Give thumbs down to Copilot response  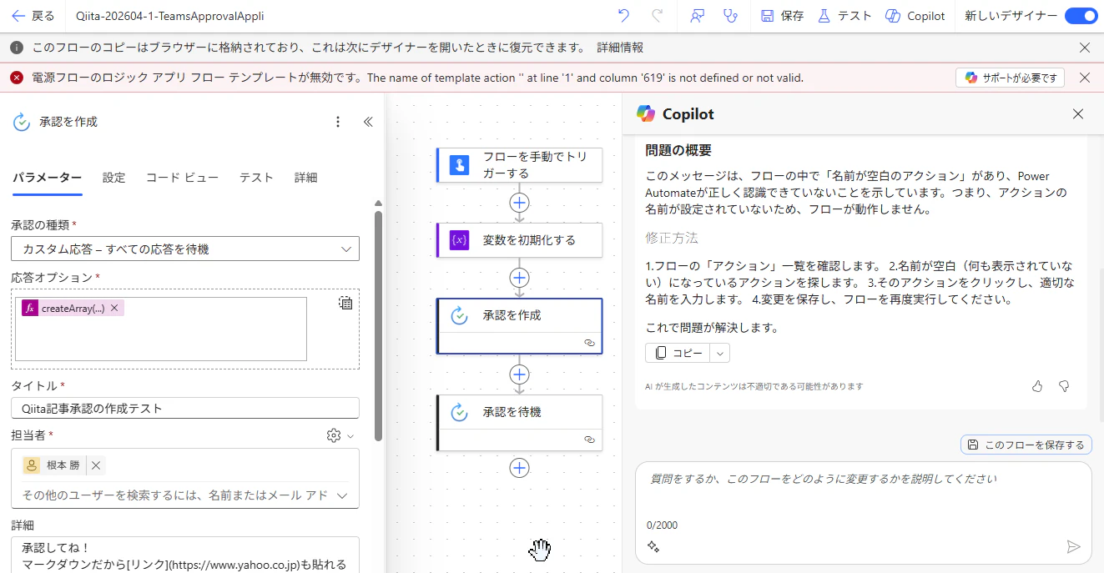click(x=1064, y=386)
